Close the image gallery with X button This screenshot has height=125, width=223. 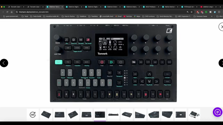(221, 27)
